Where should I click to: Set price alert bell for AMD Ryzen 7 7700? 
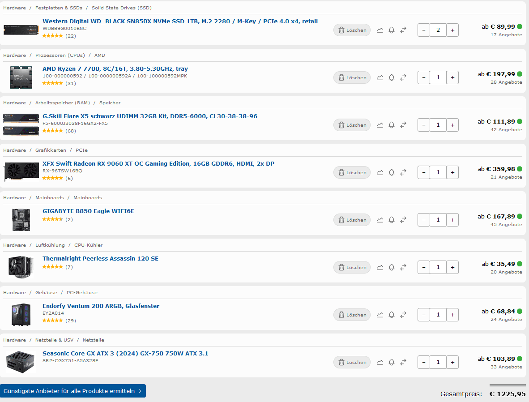[x=391, y=77]
